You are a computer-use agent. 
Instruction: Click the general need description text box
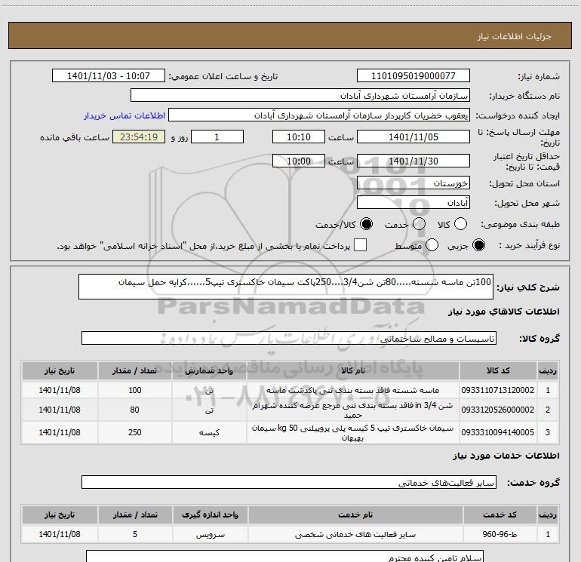(x=286, y=287)
